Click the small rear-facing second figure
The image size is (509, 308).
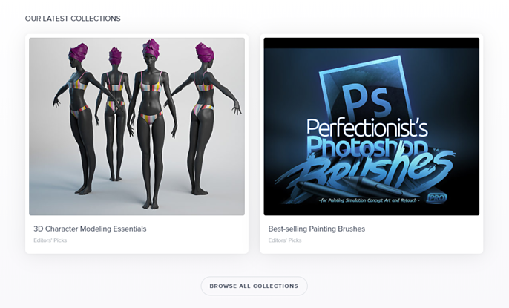coord(114,114)
